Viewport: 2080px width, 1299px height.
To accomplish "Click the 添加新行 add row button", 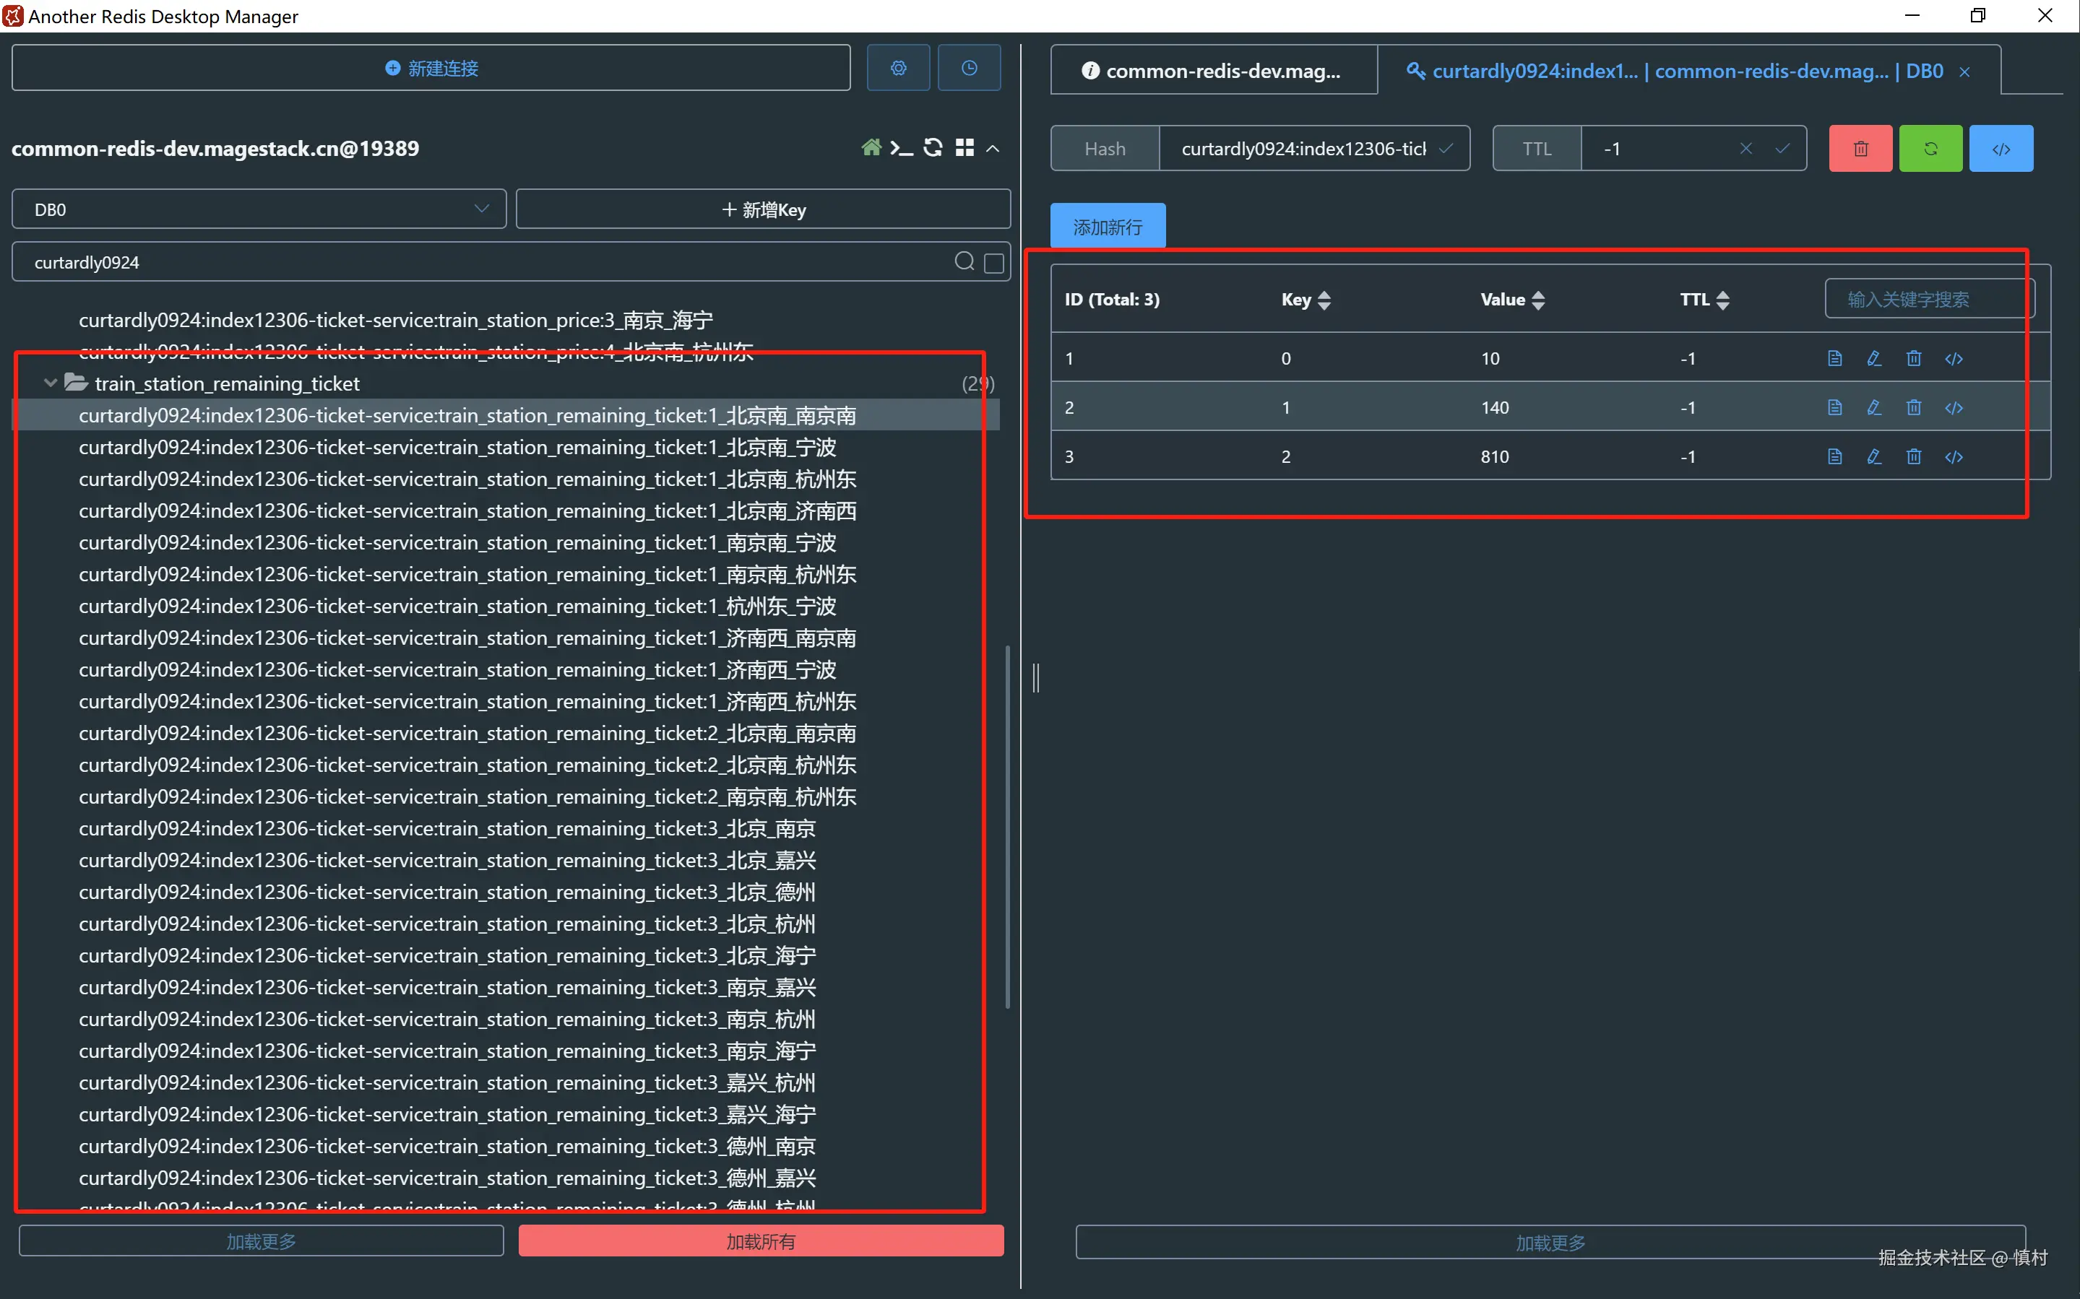I will click(x=1107, y=227).
